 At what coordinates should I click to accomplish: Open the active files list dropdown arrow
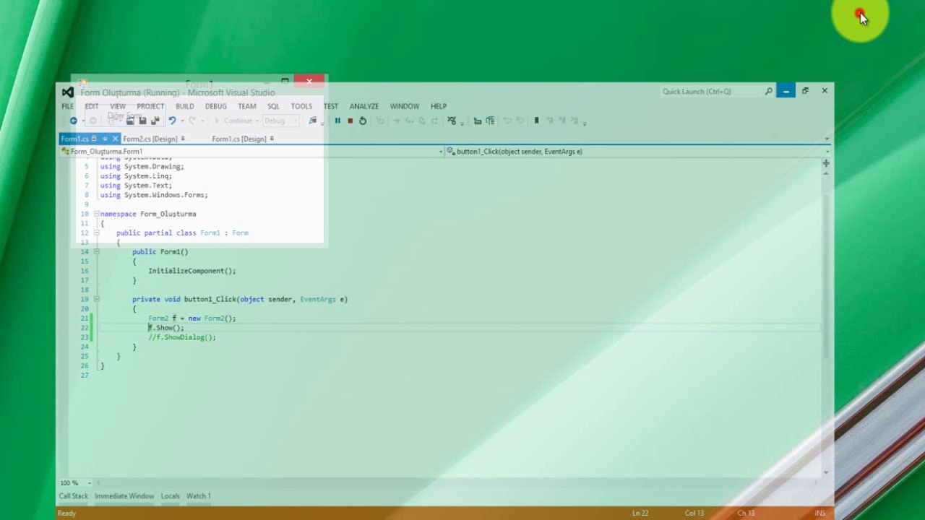(x=827, y=139)
